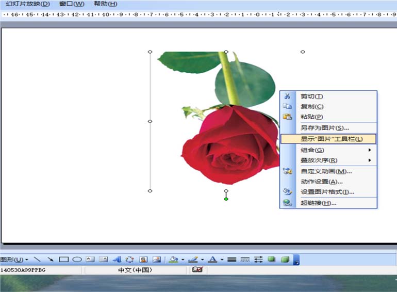Choose 显示"图片"工具栏(L) in context menu
The image size is (397, 292).
328,139
